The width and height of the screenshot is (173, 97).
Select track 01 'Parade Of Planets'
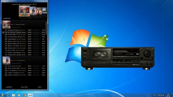(x=24, y=30)
